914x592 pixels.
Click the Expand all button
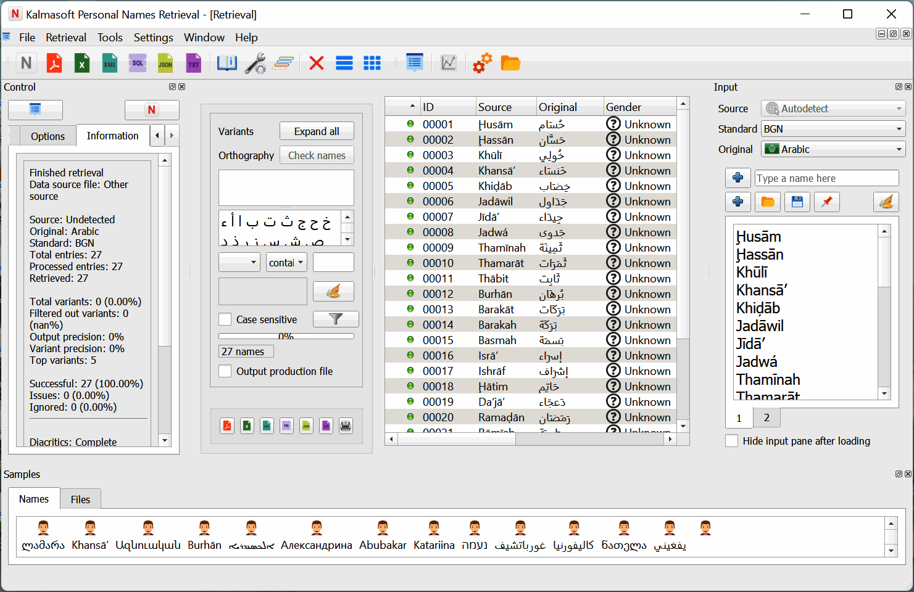317,131
